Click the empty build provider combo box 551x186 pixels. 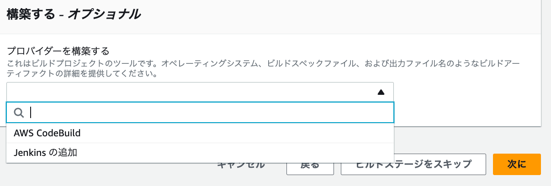192,92
